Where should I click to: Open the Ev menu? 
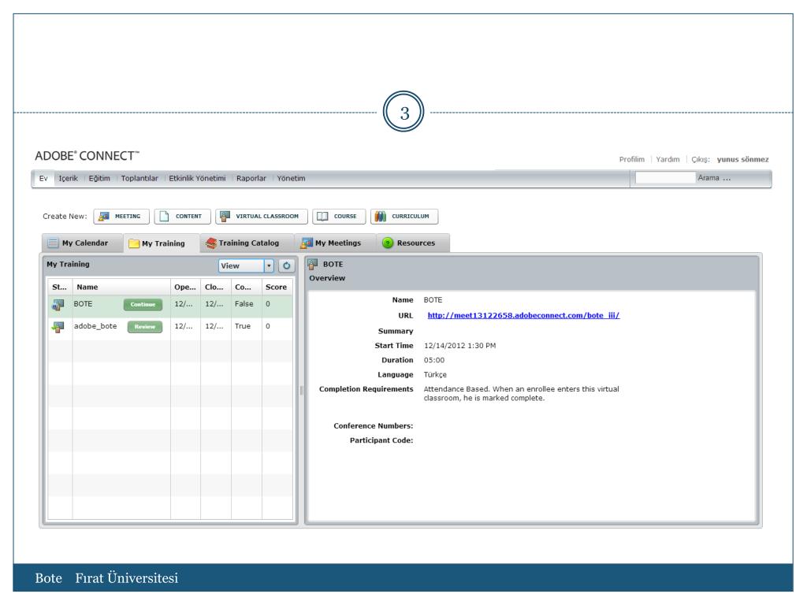click(x=43, y=179)
